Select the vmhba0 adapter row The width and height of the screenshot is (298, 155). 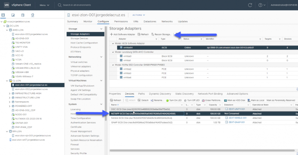point(207,56)
